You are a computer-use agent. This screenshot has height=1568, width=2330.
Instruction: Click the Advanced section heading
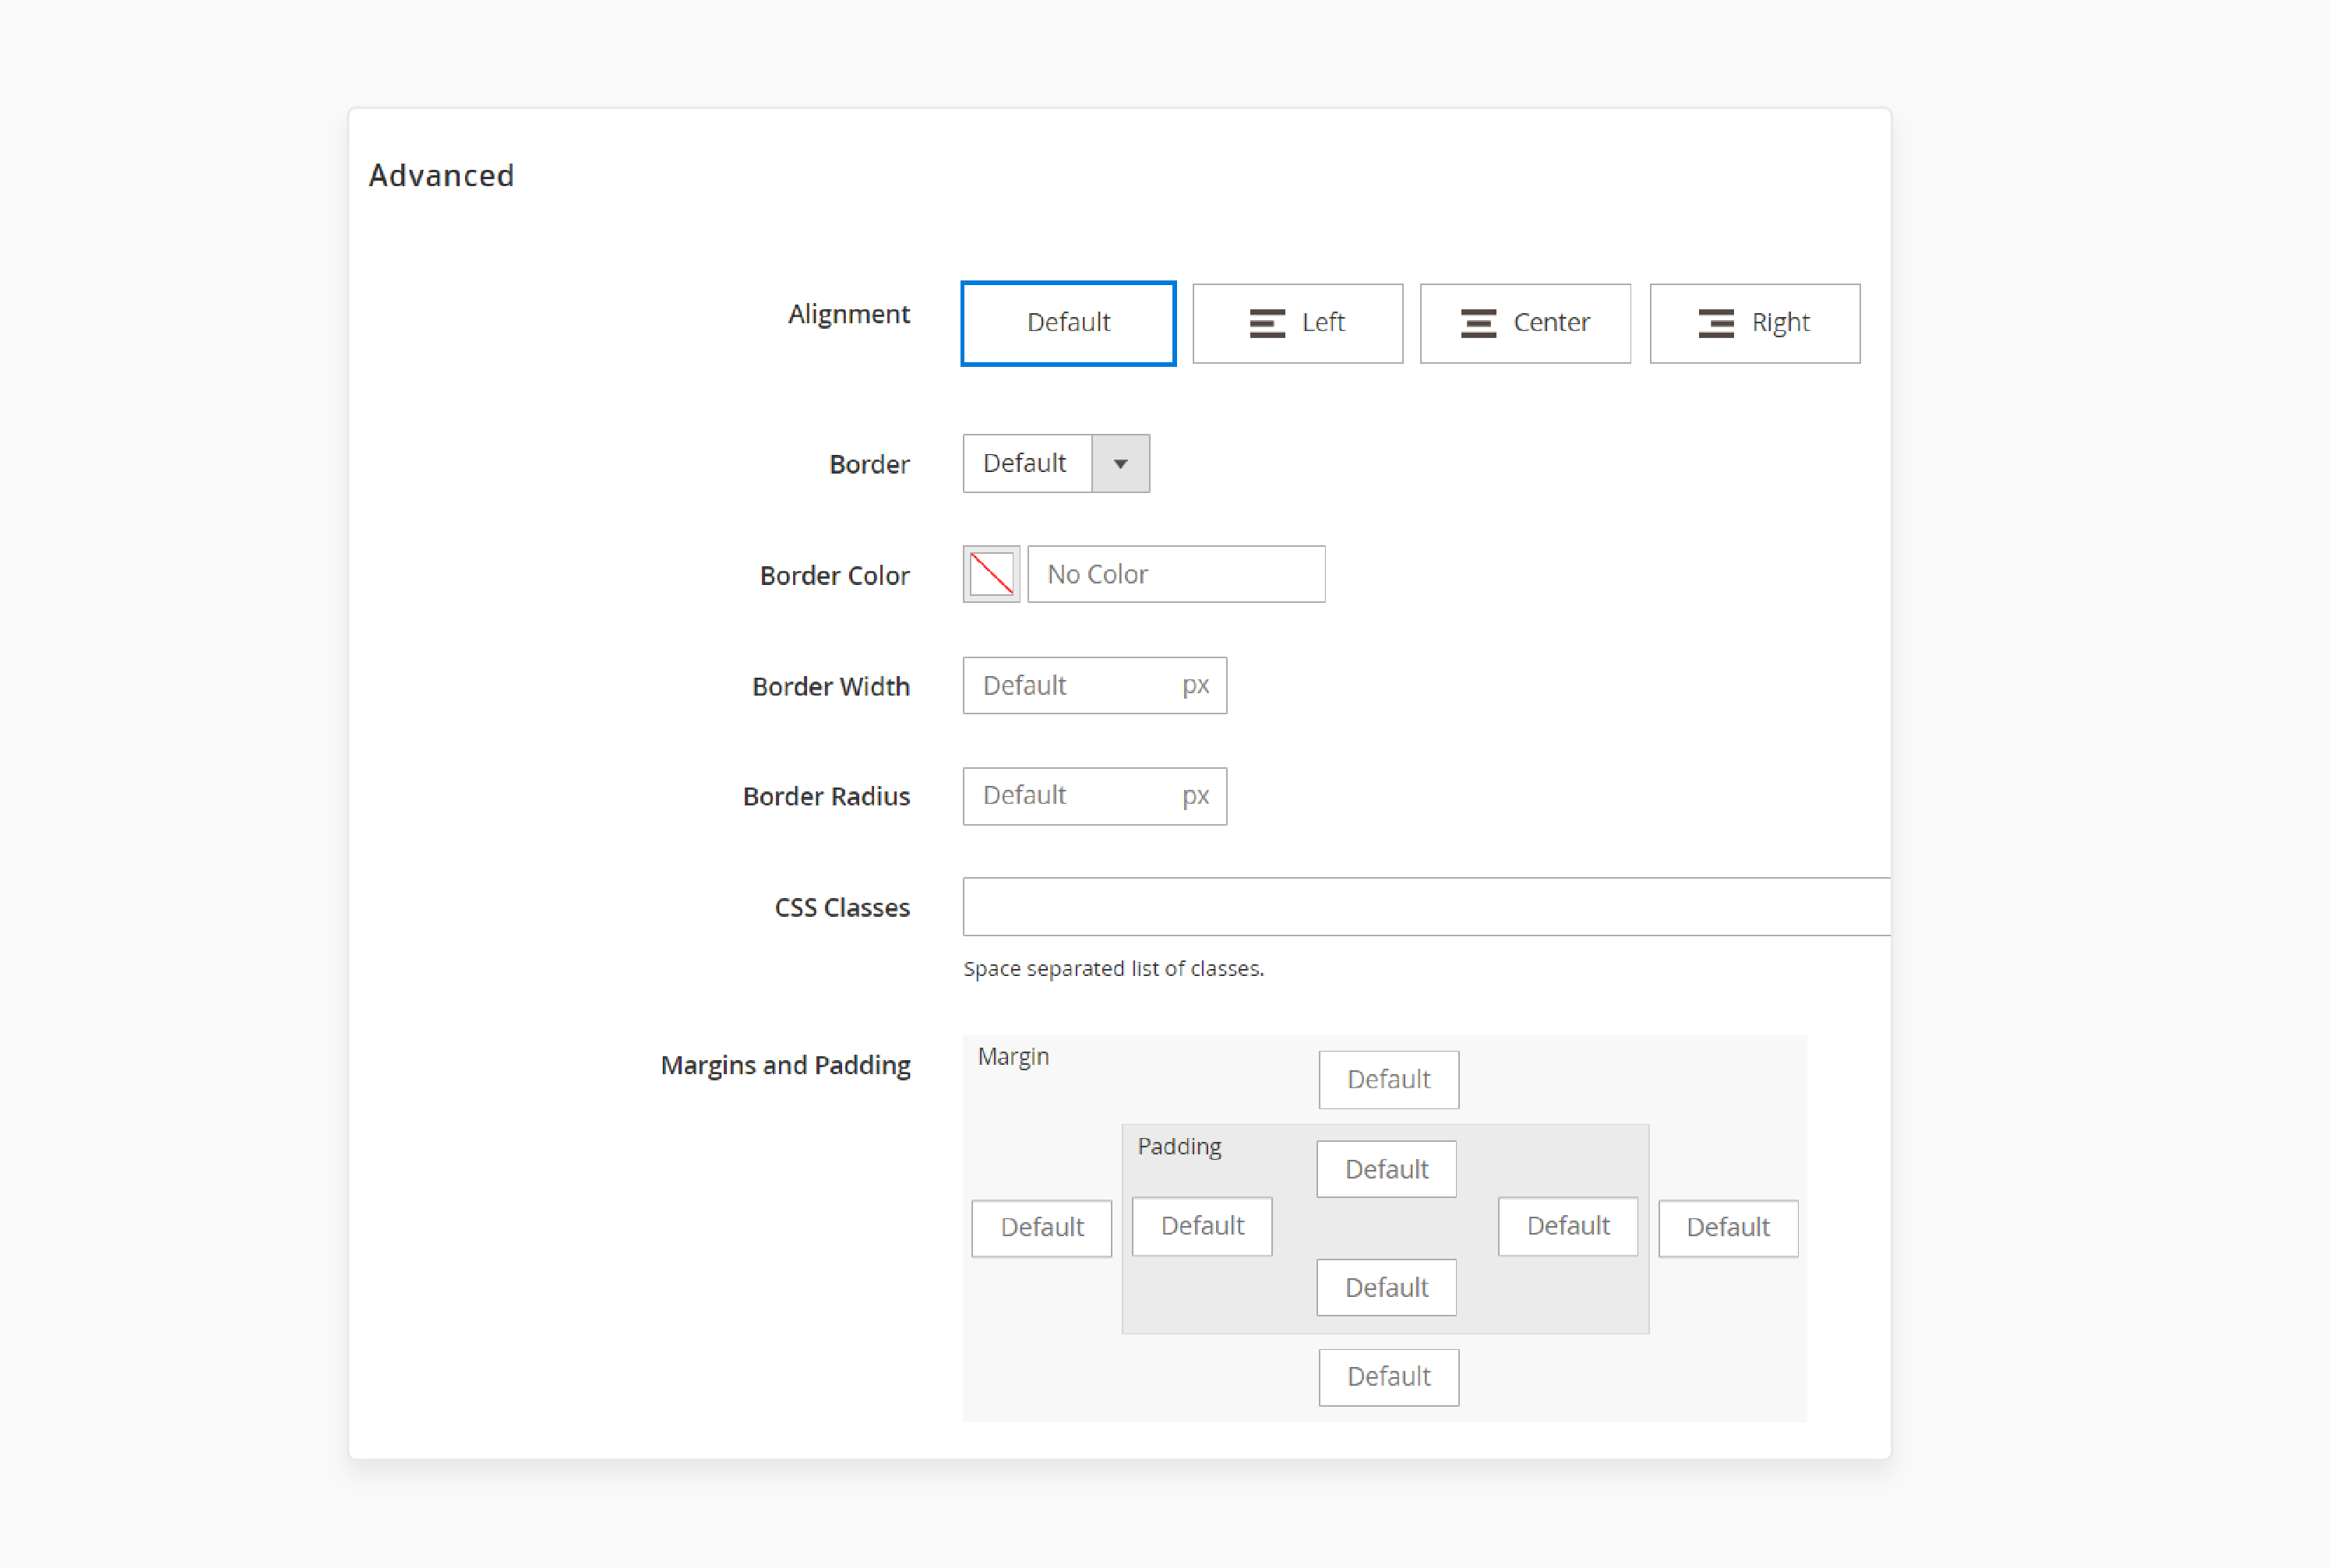441,175
